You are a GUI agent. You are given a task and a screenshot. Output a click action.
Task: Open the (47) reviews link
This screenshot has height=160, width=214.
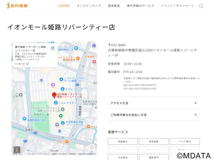point(24,64)
